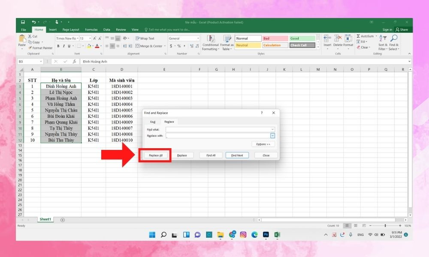429x257 pixels.
Task: Open Conditional Formatting icon in ribbon
Action: 210,39
